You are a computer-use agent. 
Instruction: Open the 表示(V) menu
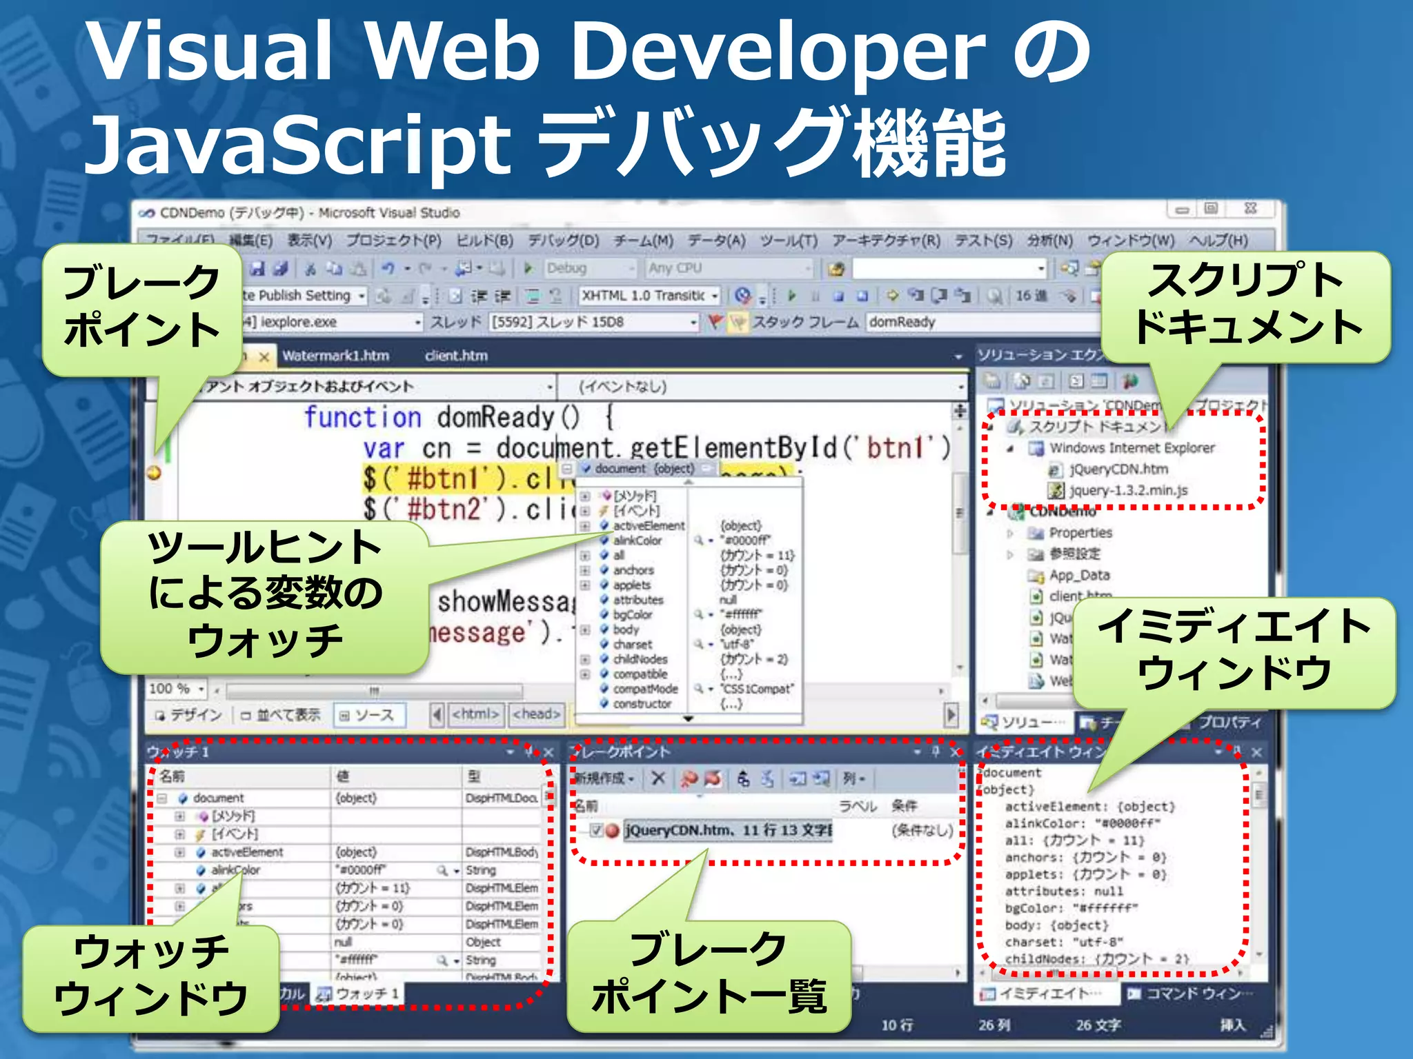click(x=309, y=240)
